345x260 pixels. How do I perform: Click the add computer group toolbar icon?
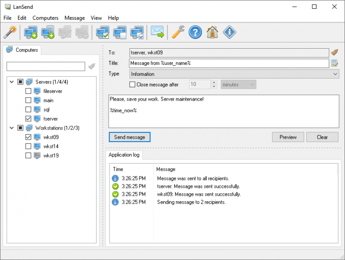[48, 32]
